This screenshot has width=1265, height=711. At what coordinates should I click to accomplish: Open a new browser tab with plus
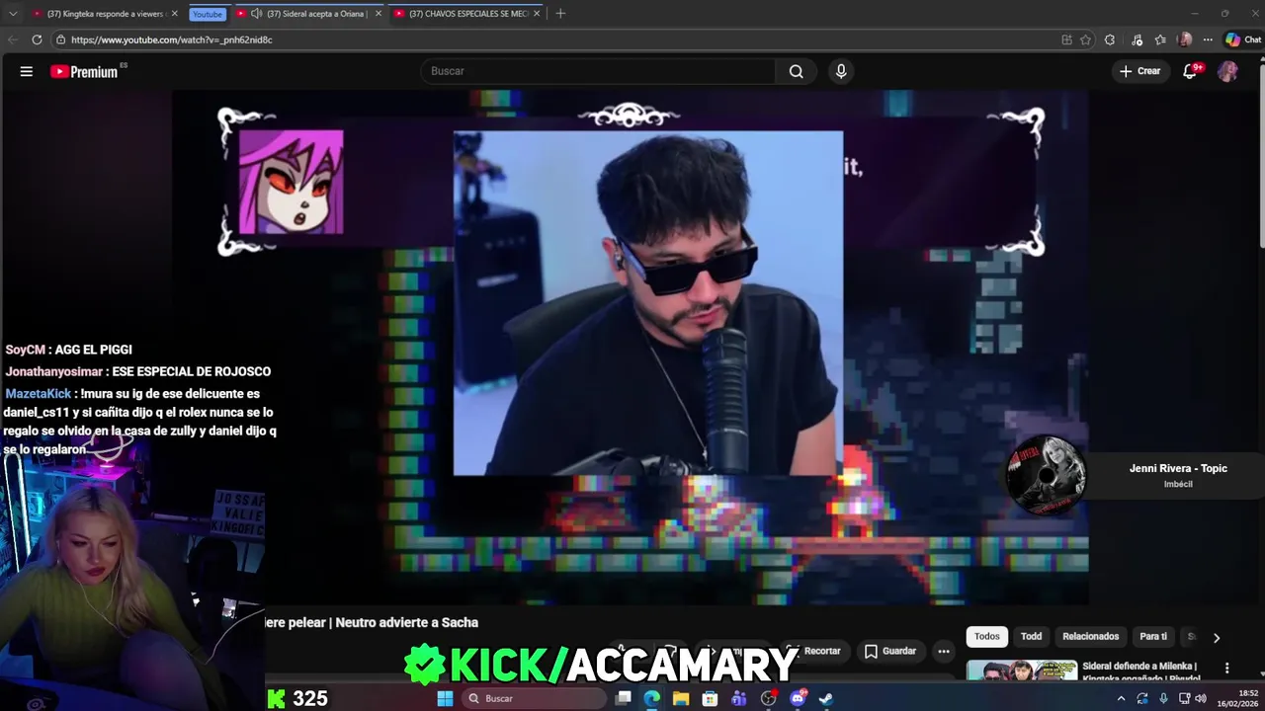coord(560,14)
